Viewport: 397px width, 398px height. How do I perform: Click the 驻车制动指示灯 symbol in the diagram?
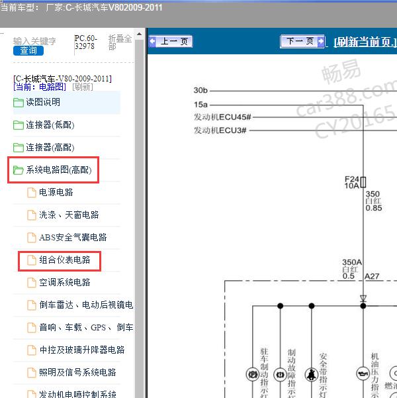click(x=252, y=374)
